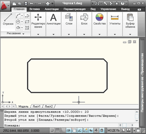The image size is (146, 134).
Task: Plot the drawing with the printer icon
Action: click(48, 4)
